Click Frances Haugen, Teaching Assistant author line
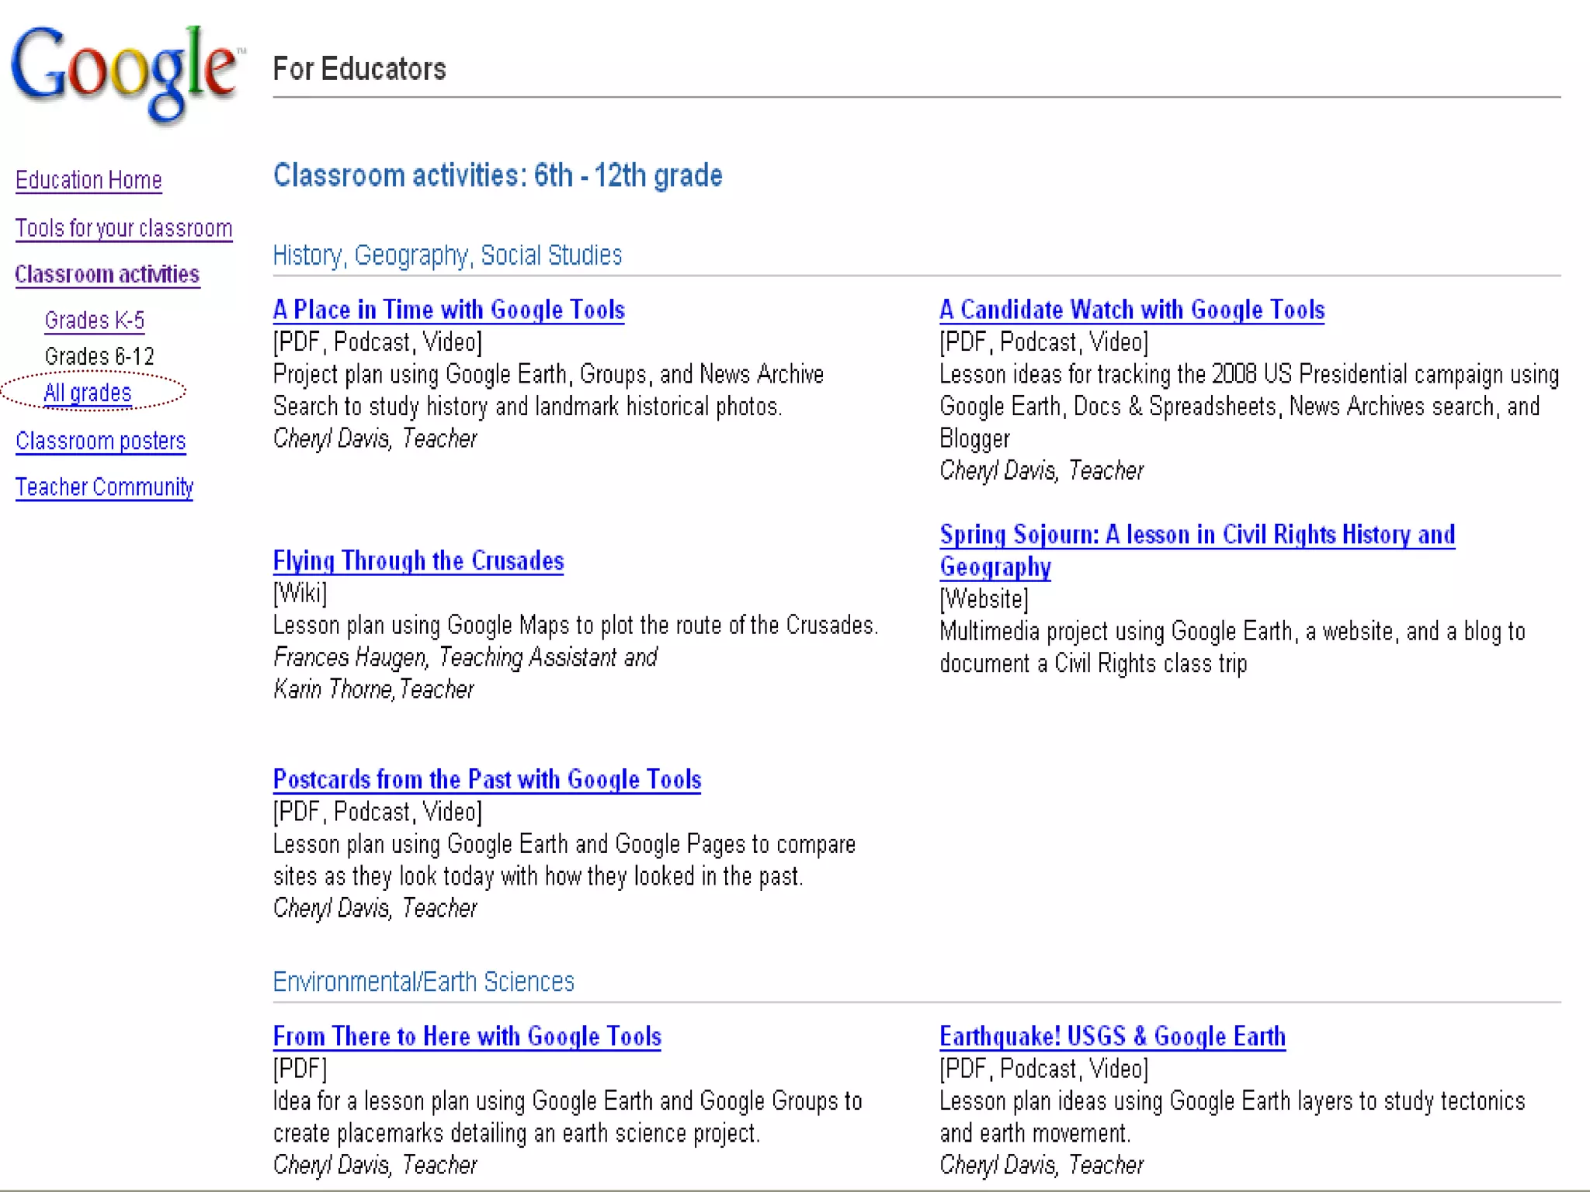Screen dimensions: 1590x1192 [465, 657]
